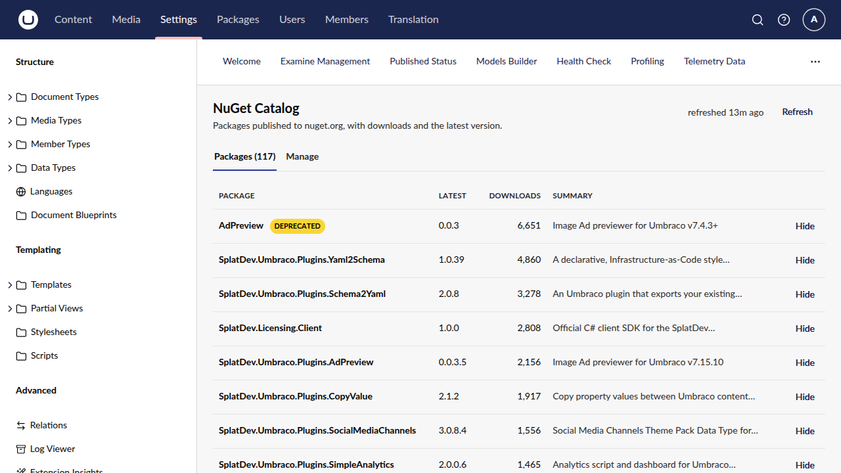Hide the AdPreview package row

point(805,226)
